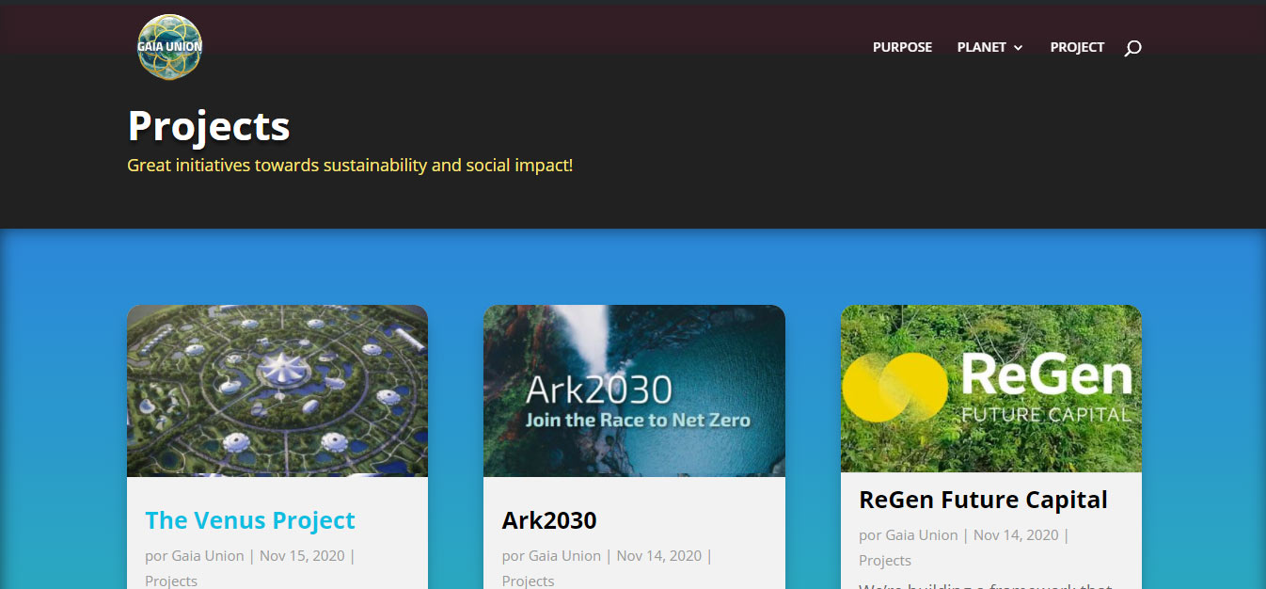Open the ReGen Future Capital thumbnail image
The image size is (1266, 589).
[991, 389]
